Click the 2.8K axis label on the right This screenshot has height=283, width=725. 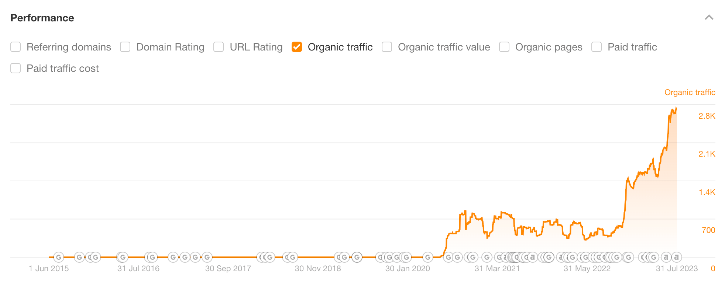click(707, 116)
